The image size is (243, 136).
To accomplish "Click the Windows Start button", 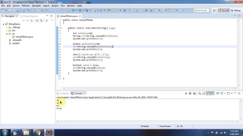I will click(x=5, y=133).
